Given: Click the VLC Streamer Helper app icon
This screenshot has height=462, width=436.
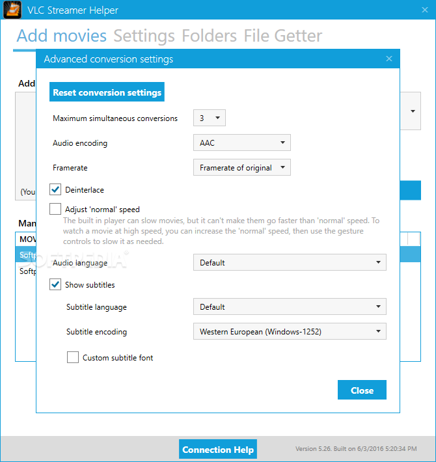Looking at the screenshot, I should pos(12,10).
